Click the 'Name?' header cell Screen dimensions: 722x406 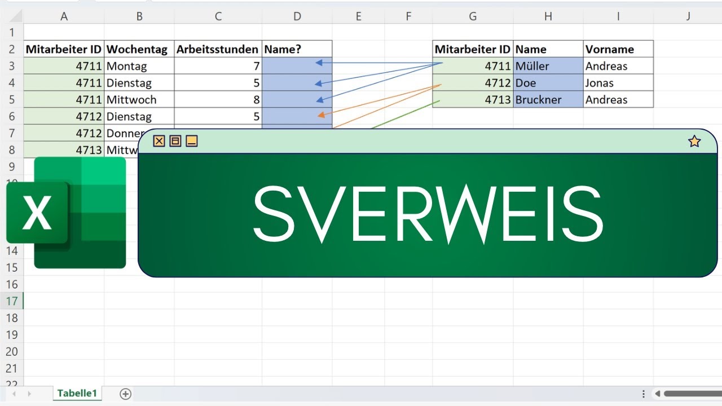[297, 49]
